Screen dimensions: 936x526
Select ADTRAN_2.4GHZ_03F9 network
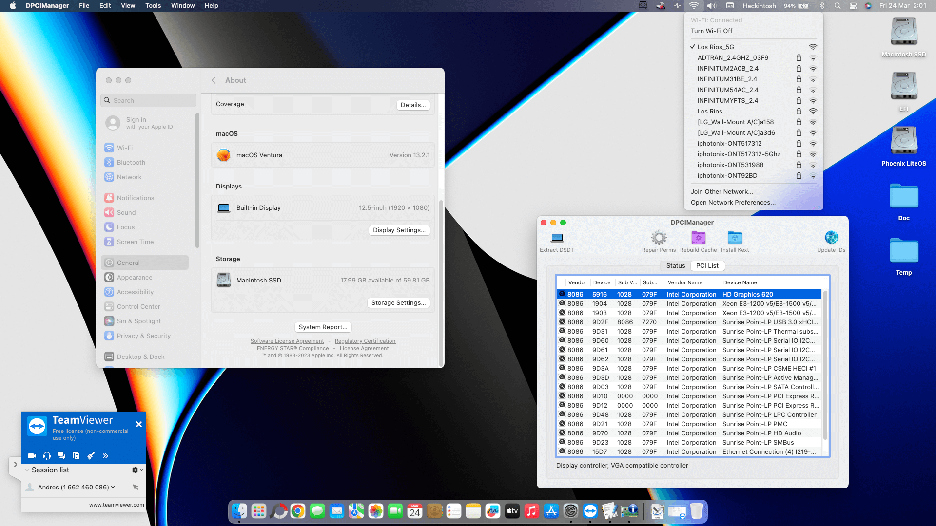[753, 57]
